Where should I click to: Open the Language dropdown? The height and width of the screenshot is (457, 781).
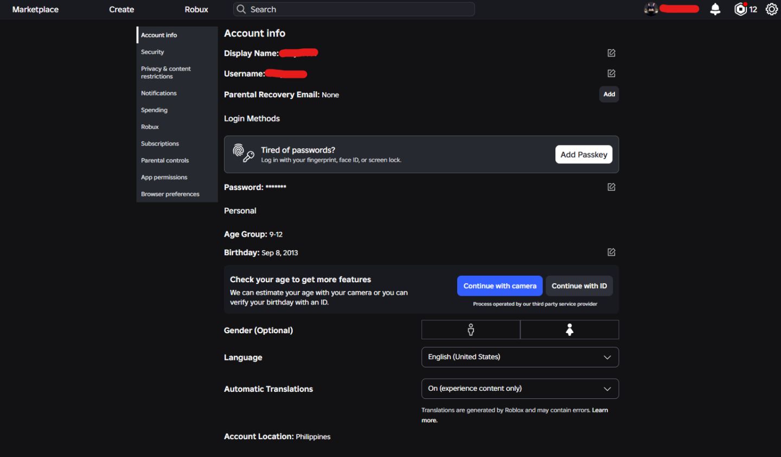520,357
